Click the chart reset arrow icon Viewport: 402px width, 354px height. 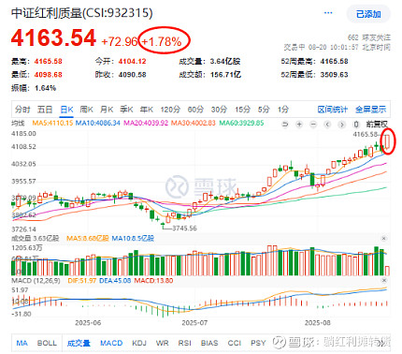click(285, 125)
